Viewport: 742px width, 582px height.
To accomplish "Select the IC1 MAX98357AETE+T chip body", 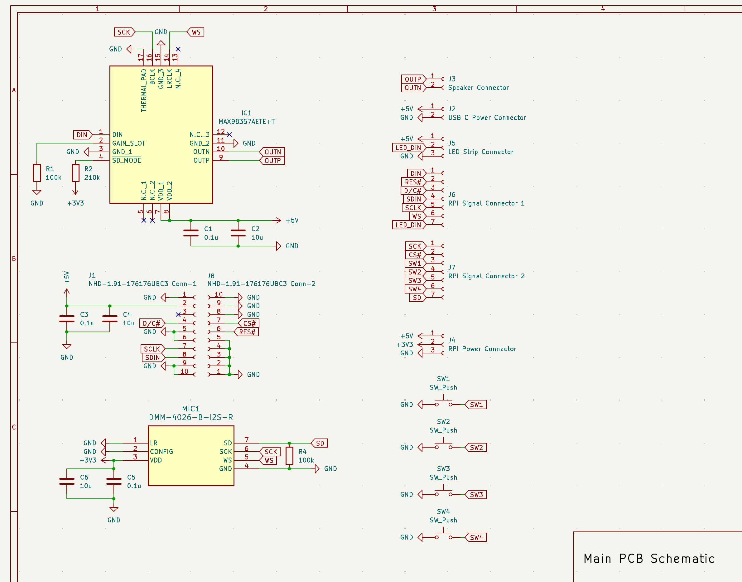I will [161, 135].
